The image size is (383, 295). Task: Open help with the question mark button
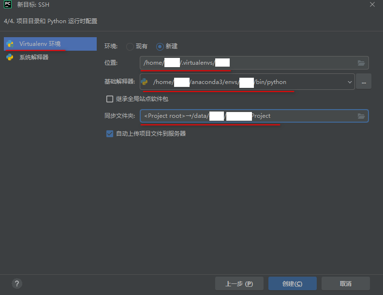(x=17, y=283)
